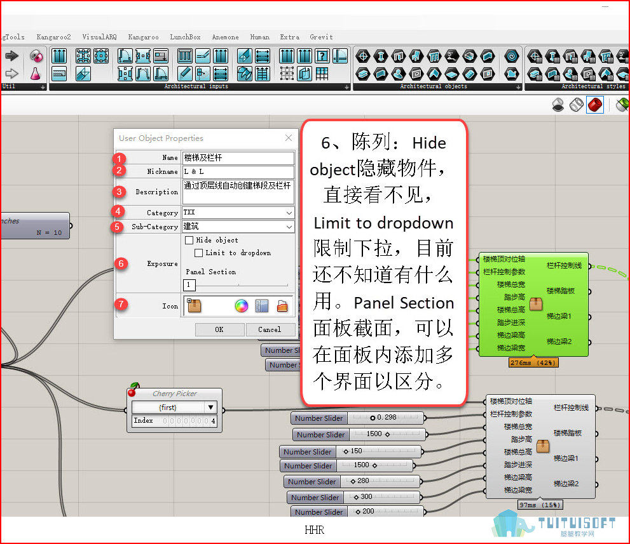Switch to the Grevit tab

321,37
